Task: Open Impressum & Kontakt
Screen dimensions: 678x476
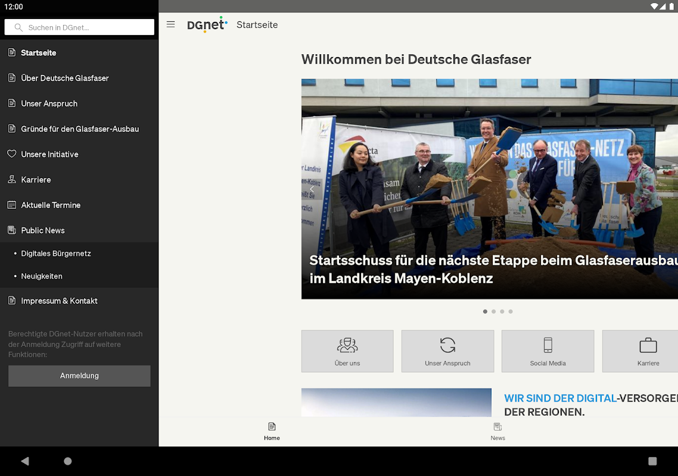Action: click(x=79, y=300)
